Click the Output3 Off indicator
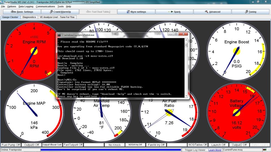 (31, 145)
